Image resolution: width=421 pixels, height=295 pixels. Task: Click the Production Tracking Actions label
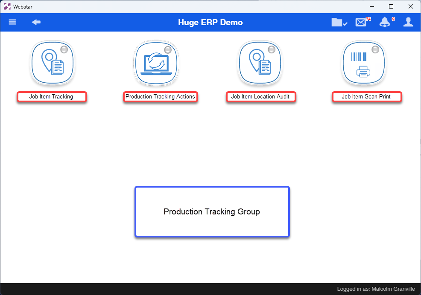pos(160,97)
